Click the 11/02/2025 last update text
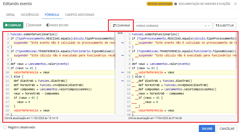Image resolution: width=241 pixels, height=132 pixels. coord(31,118)
